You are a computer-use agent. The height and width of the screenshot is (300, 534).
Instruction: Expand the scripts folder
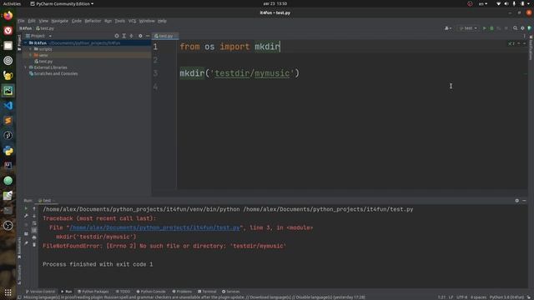click(31, 49)
